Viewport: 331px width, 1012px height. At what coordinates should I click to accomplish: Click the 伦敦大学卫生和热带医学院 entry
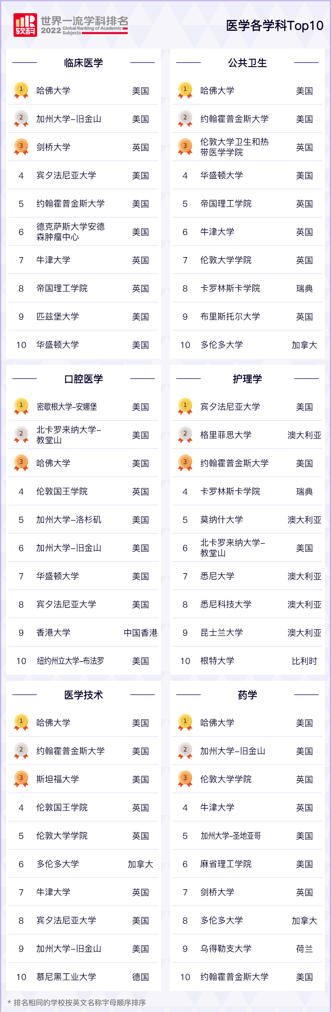click(x=234, y=147)
